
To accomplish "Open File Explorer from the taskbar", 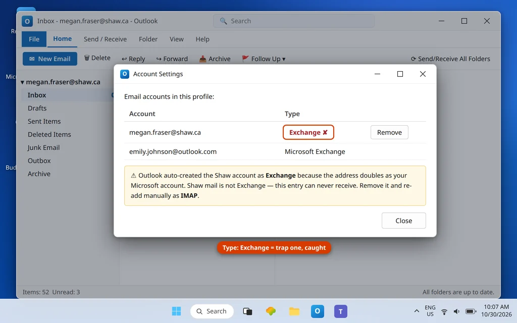I will (x=294, y=311).
